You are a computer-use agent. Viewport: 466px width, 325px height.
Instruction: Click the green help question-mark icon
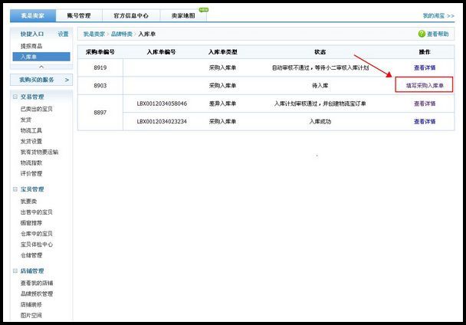pyautogui.click(x=422, y=34)
